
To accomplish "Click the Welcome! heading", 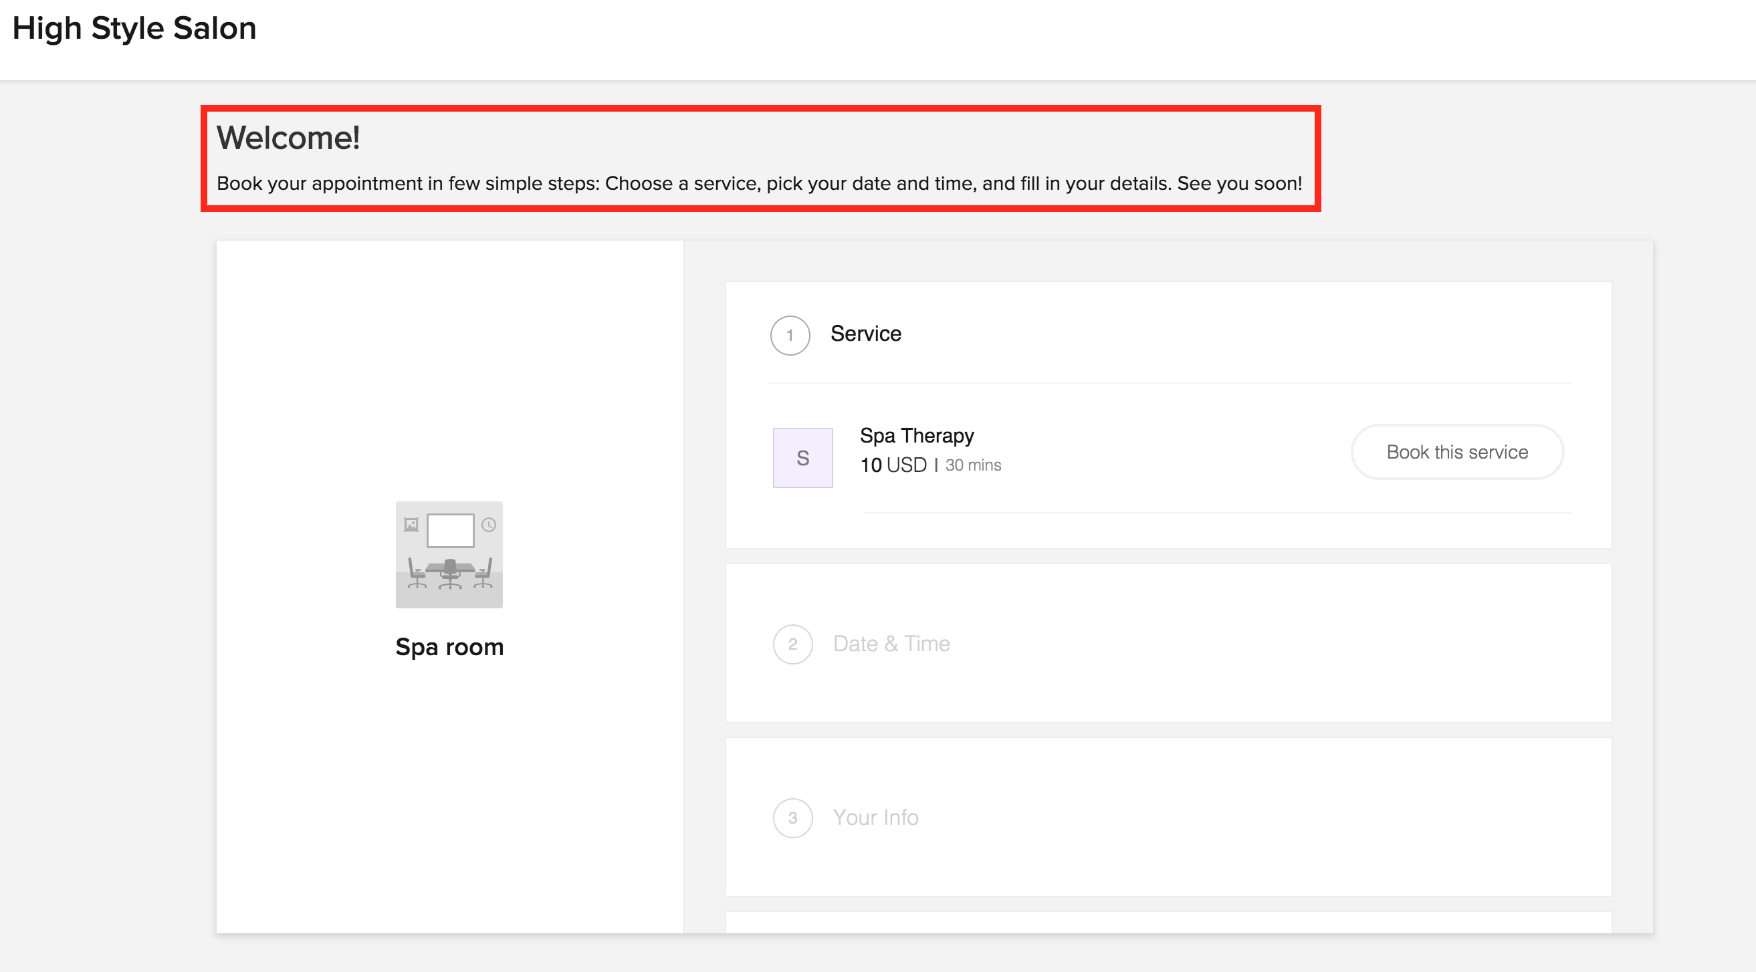I will (288, 138).
